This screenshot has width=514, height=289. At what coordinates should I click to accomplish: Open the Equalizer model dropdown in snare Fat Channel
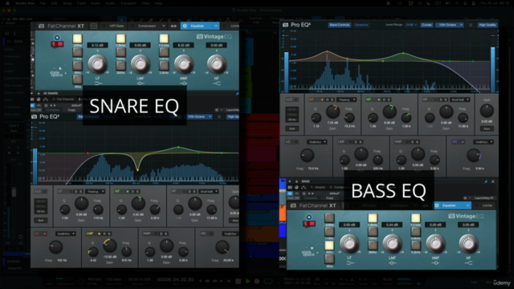216,26
